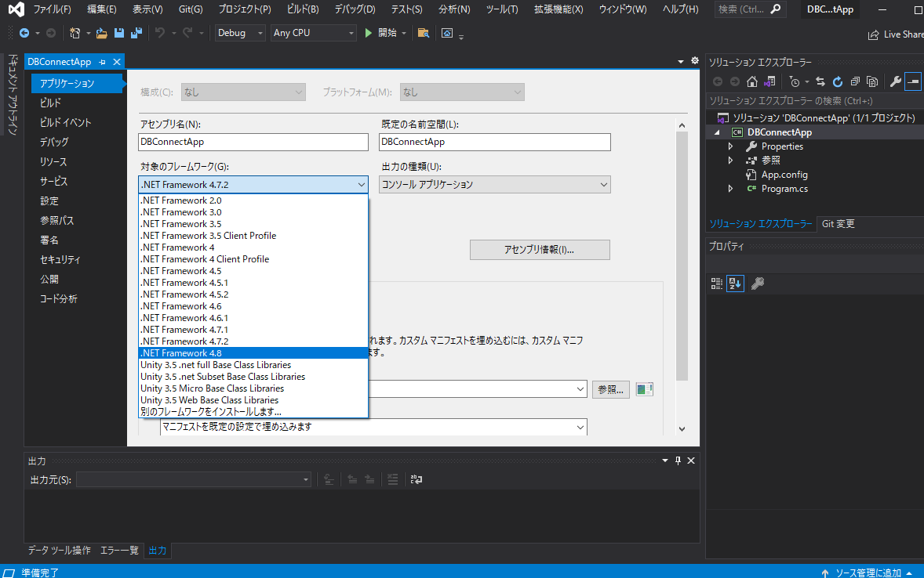This screenshot has height=578, width=924.
Task: Refresh the Solution Explorer
Action: (838, 81)
